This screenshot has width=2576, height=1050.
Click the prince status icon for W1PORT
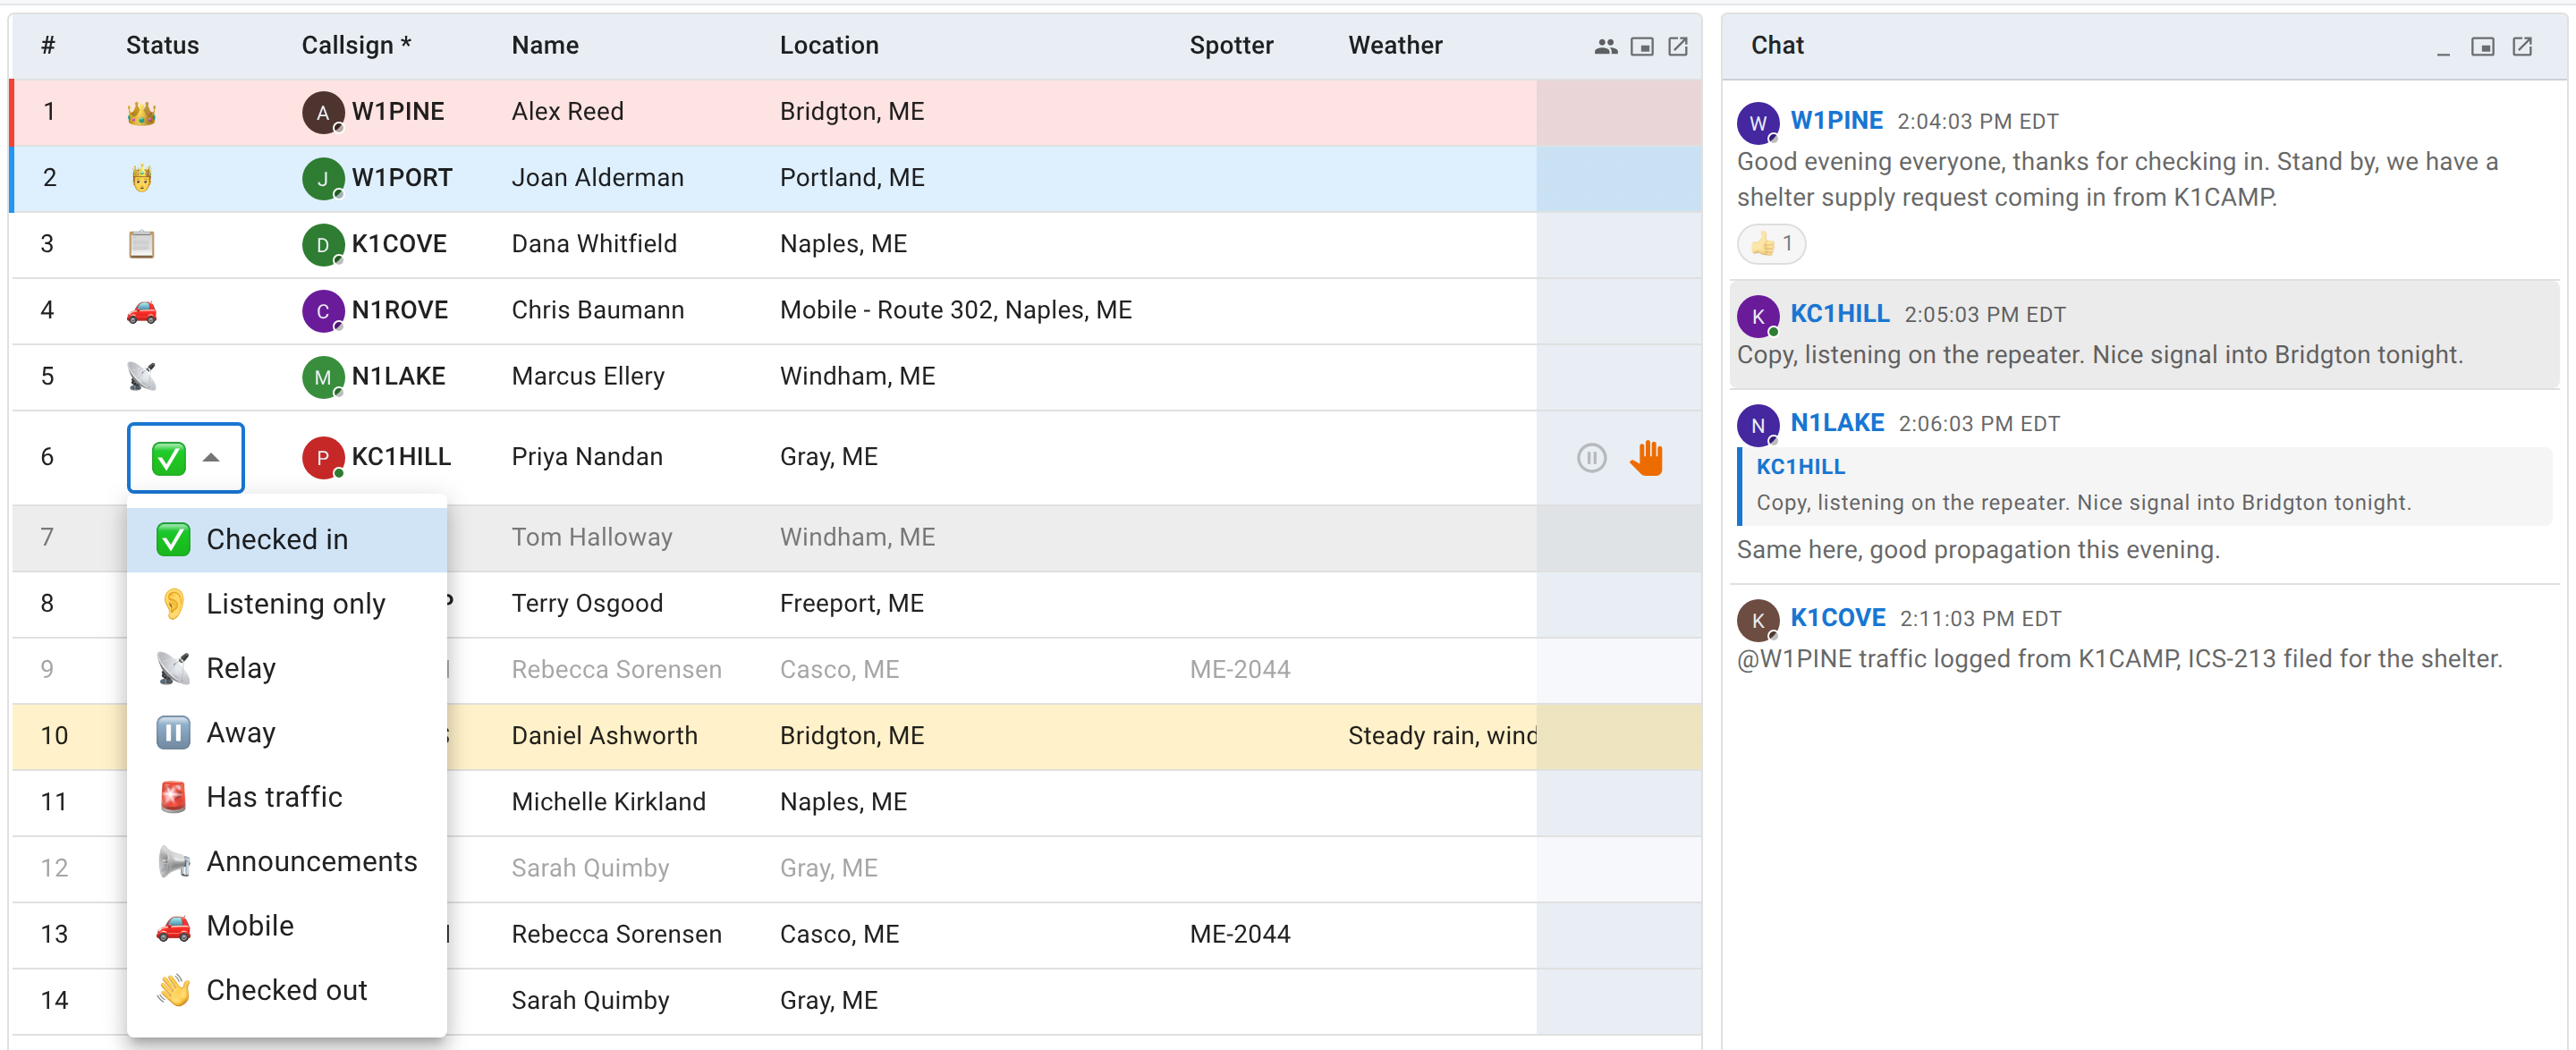click(141, 178)
